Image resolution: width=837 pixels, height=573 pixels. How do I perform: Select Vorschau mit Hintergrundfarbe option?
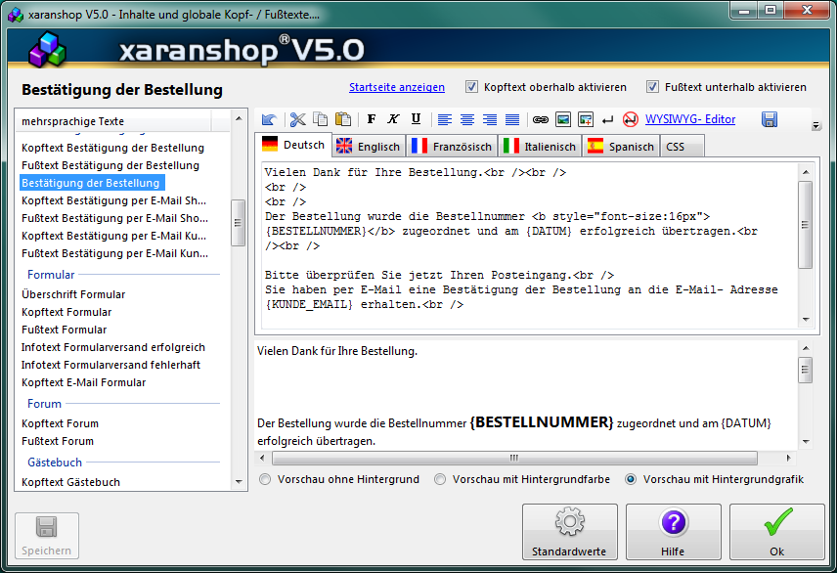(x=440, y=479)
